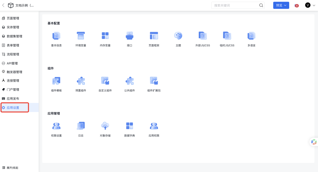318x172 pixels.
Task: Select the 主题 palette icon
Action: (178, 36)
